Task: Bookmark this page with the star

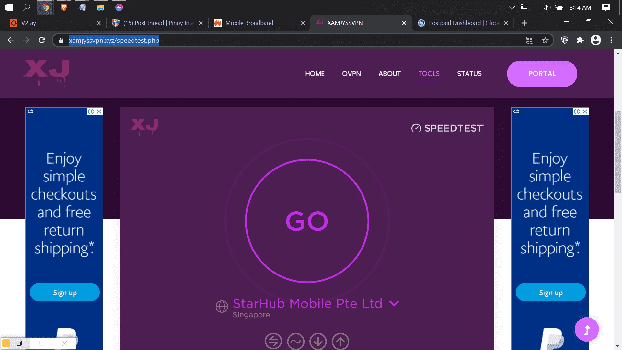Action: pos(545,40)
